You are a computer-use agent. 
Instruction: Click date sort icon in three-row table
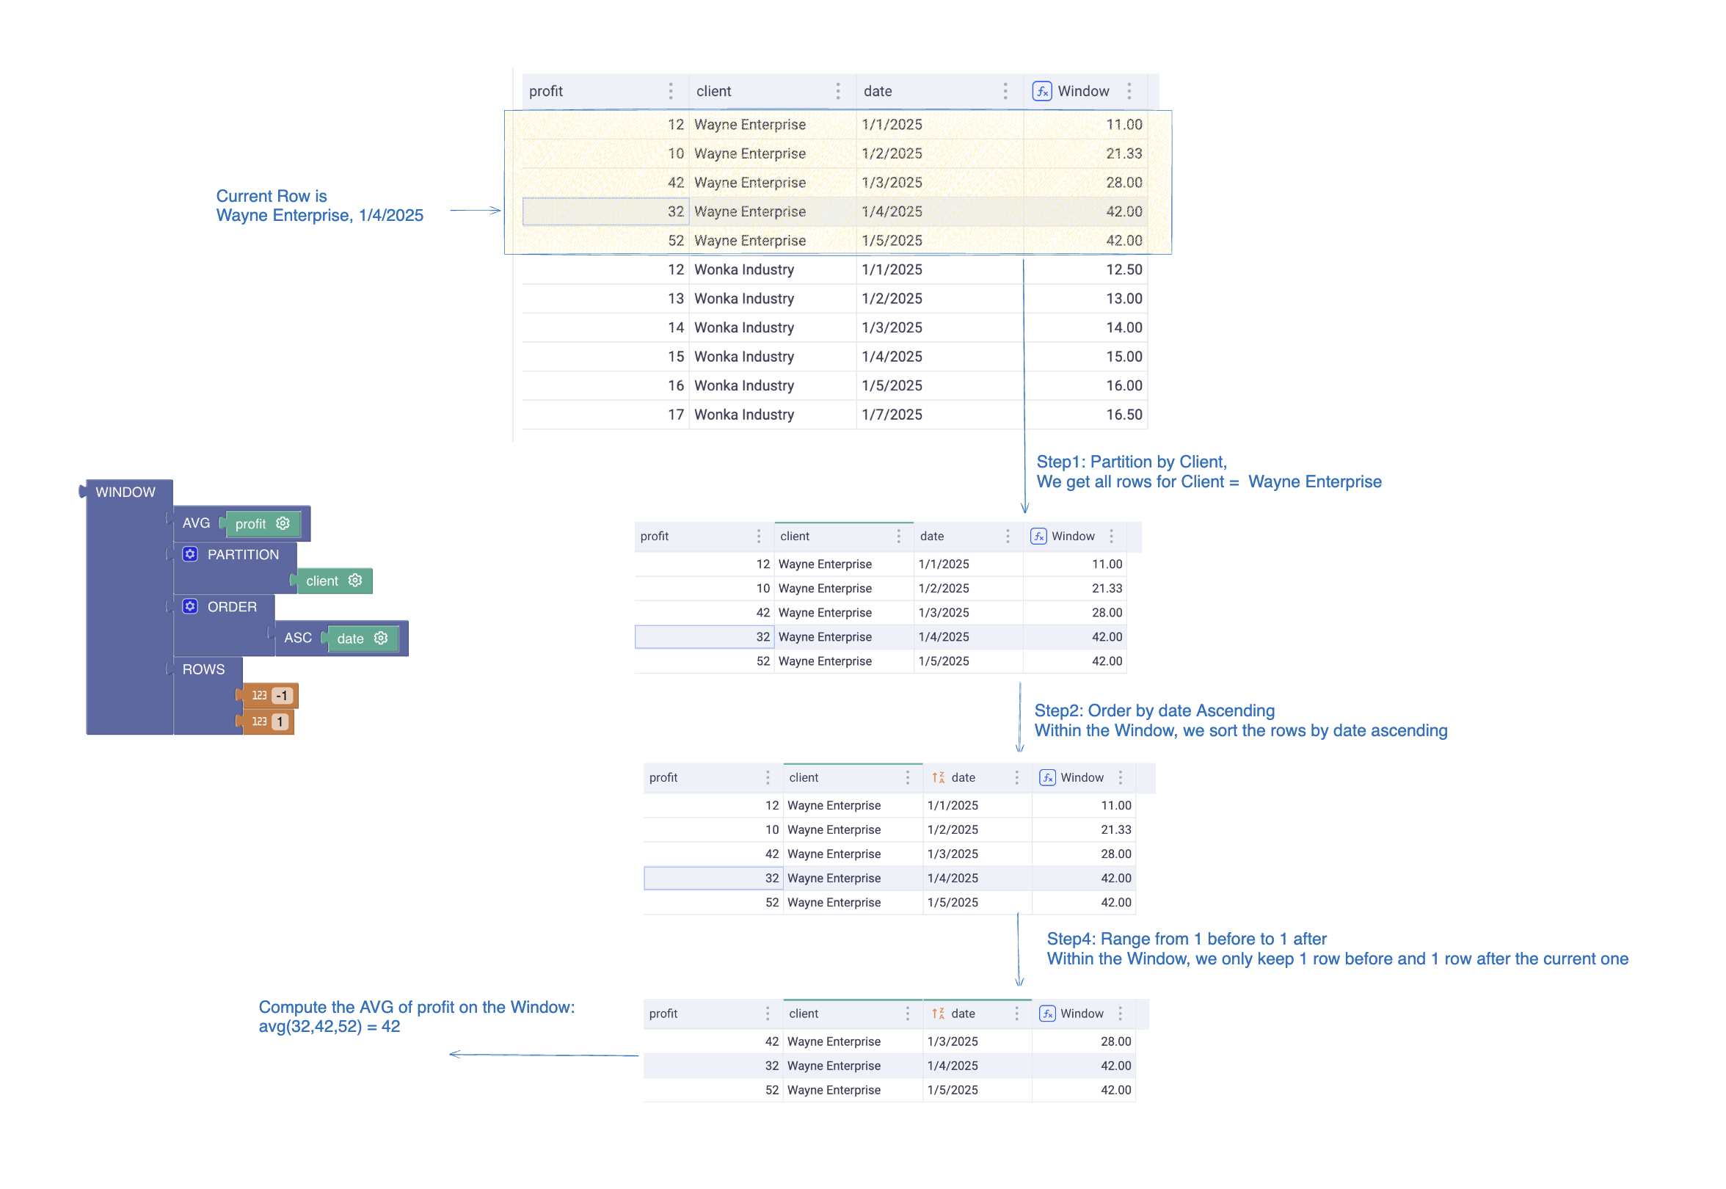[938, 1013]
